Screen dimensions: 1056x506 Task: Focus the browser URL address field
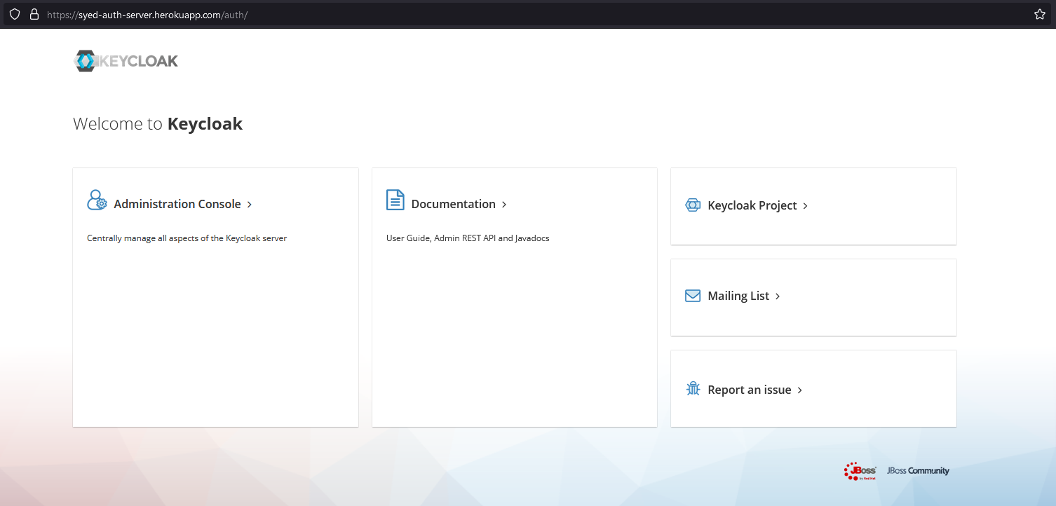[x=526, y=14]
